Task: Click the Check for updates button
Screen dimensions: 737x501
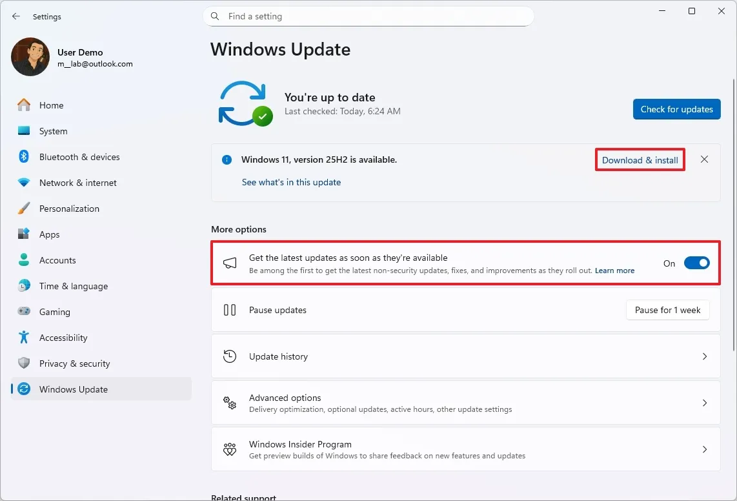Action: 676,109
